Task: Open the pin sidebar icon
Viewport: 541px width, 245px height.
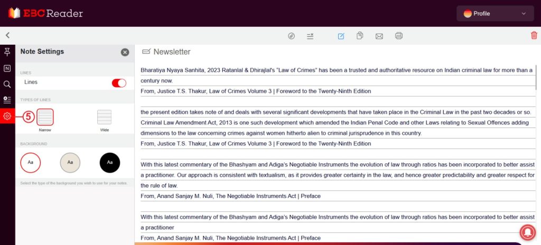Action: point(7,52)
